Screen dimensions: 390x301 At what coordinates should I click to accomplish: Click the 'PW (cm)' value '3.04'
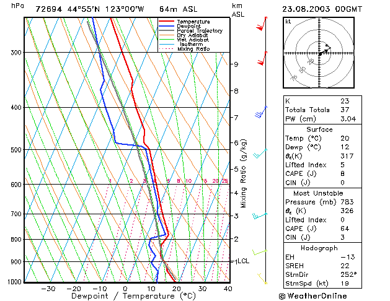click(x=348, y=119)
